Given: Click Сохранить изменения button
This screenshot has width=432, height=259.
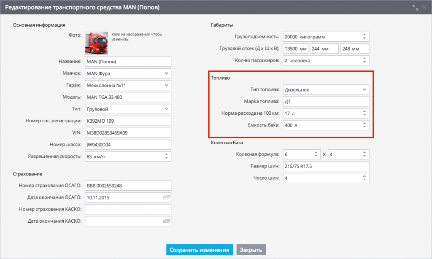Looking at the screenshot, I should (x=199, y=250).
